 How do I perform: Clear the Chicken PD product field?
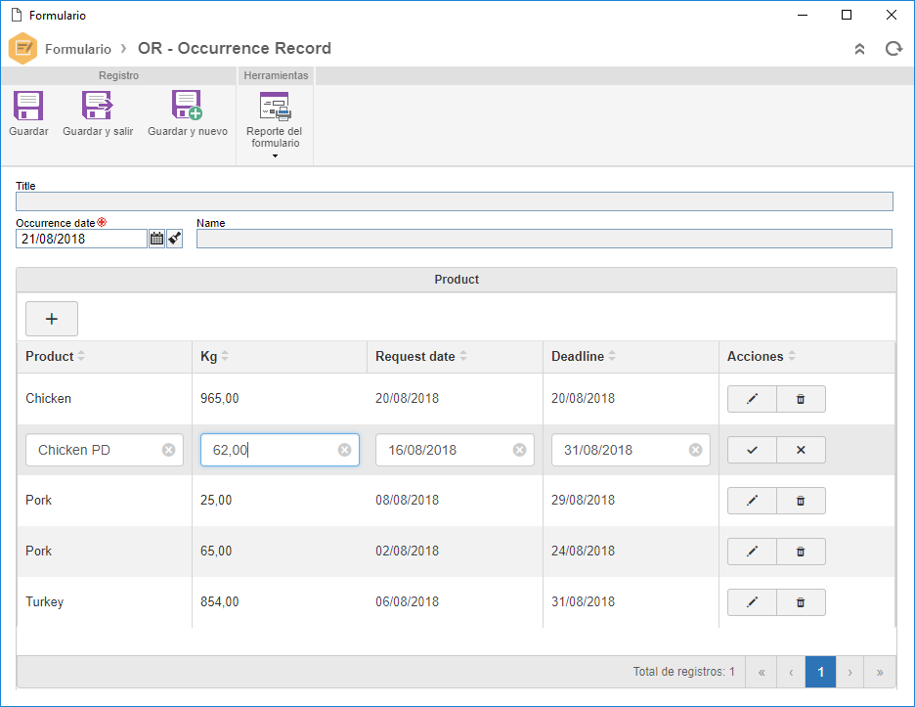coord(169,450)
